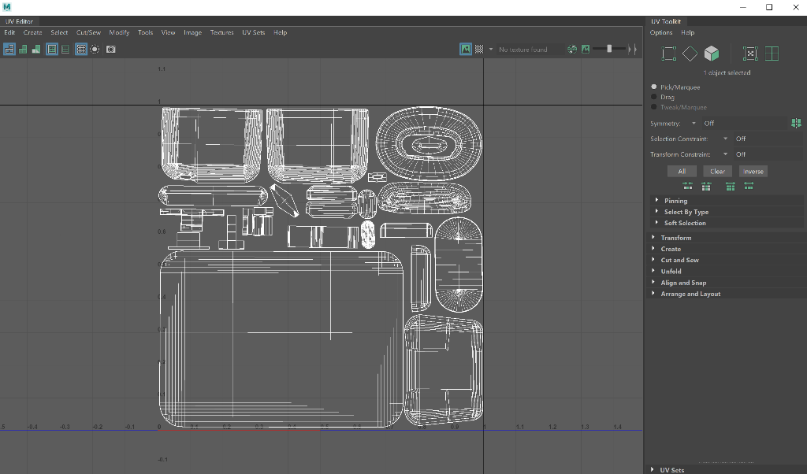This screenshot has width=807, height=474.
Task: Open the Symmetry dropdown arrow
Action: [x=694, y=124]
